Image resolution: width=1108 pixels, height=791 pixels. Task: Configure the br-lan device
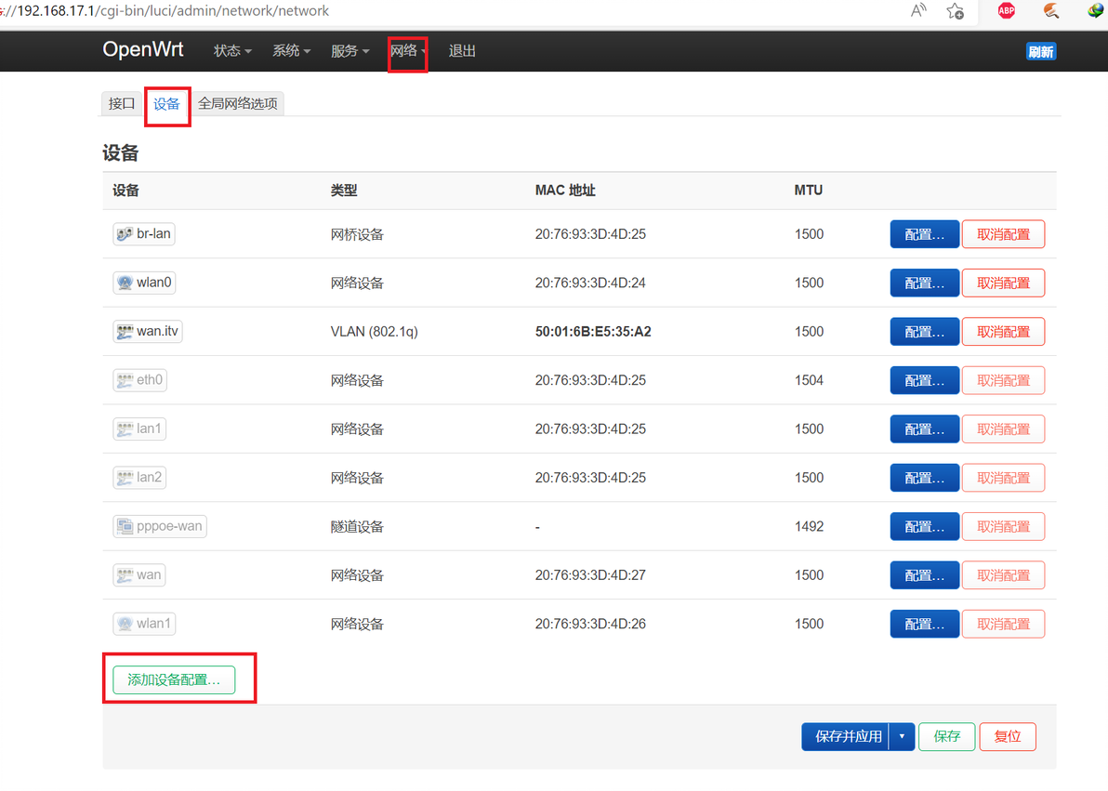[x=924, y=234]
